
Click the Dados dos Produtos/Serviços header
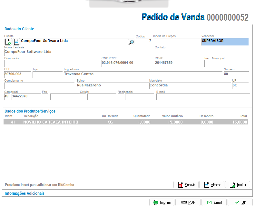click(x=30, y=111)
